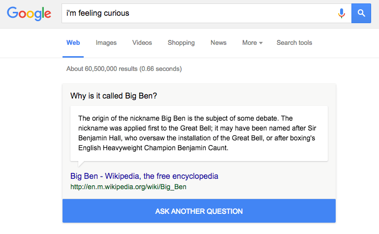The image size is (379, 234).
Task: Open the Videos results tab
Action: [142, 42]
